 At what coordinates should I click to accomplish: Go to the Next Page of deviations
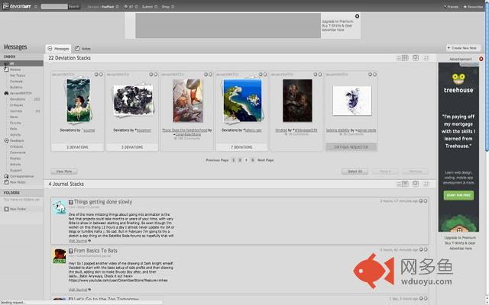point(265,160)
